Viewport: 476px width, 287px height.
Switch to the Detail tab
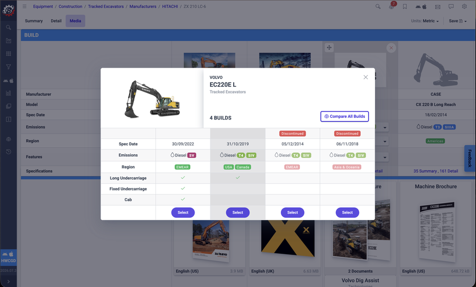tap(56, 21)
